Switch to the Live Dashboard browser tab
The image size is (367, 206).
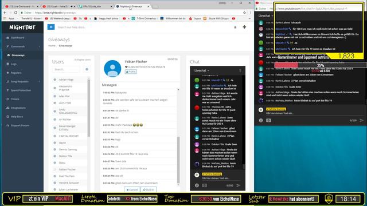[22, 6]
